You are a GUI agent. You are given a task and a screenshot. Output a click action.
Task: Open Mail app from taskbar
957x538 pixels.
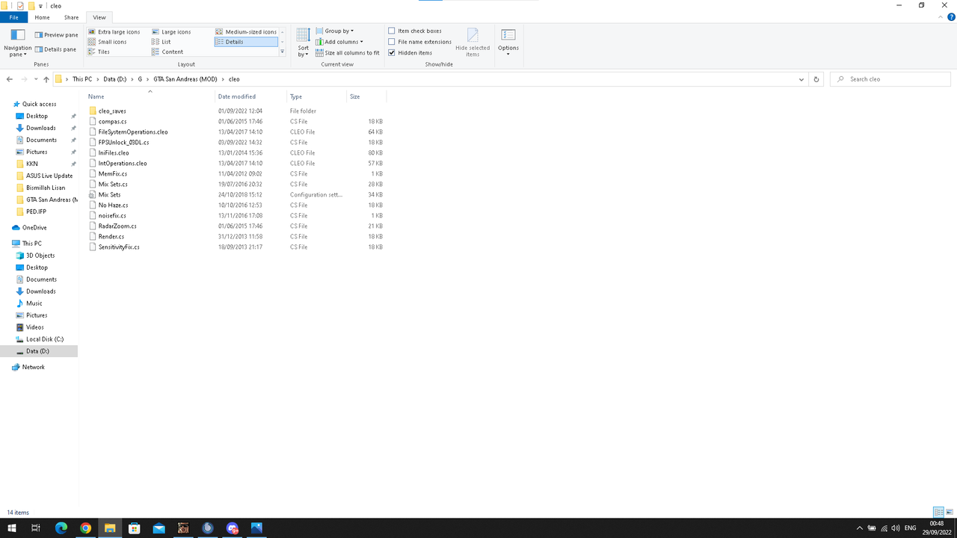click(x=159, y=528)
